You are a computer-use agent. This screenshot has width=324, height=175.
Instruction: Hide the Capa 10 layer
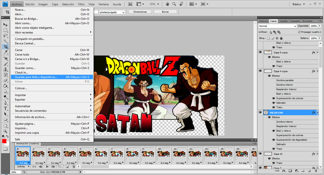click(x=260, y=154)
